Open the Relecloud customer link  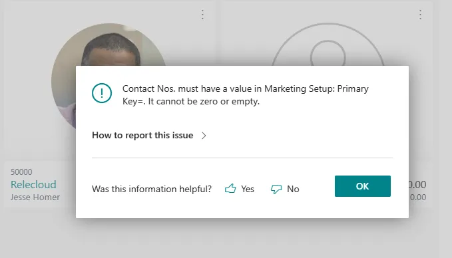(x=33, y=184)
